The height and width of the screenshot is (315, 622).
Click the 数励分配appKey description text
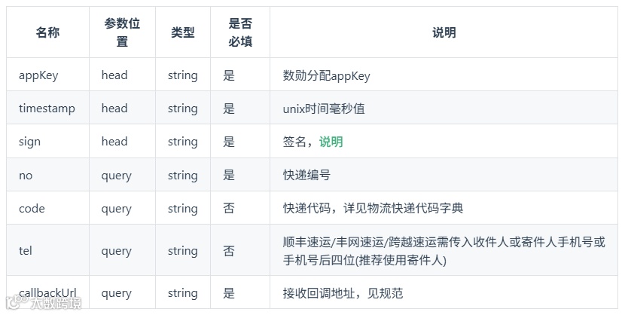click(x=326, y=75)
